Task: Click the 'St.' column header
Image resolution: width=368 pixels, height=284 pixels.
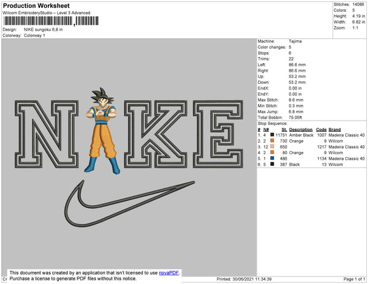Action: (284, 130)
